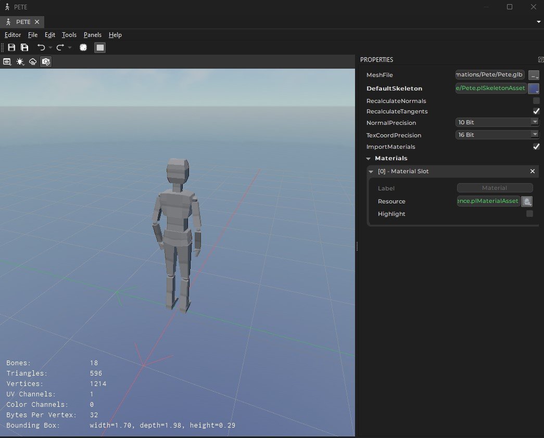Screen dimensions: 544x438
Task: Click the environment cloud icon
Action: click(33, 61)
